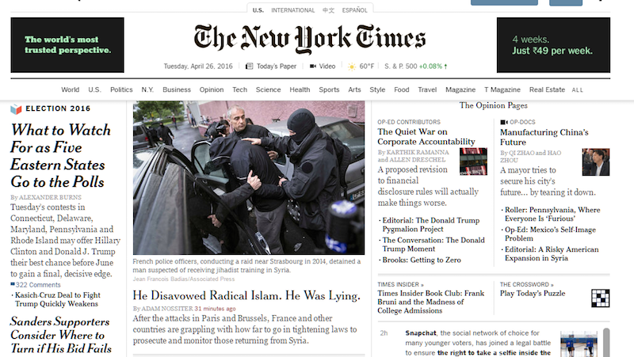
Task: Click the Op-Docs video camera icon
Action: click(x=504, y=122)
